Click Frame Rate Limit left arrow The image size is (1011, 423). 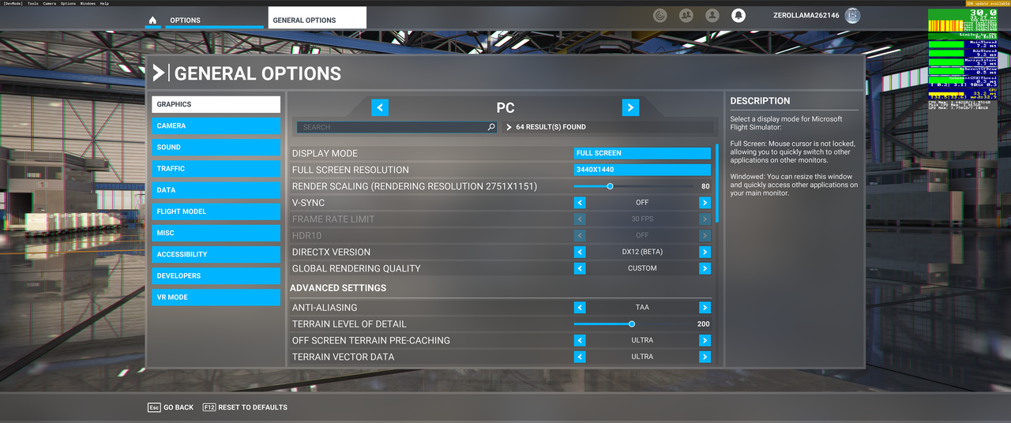(x=580, y=219)
